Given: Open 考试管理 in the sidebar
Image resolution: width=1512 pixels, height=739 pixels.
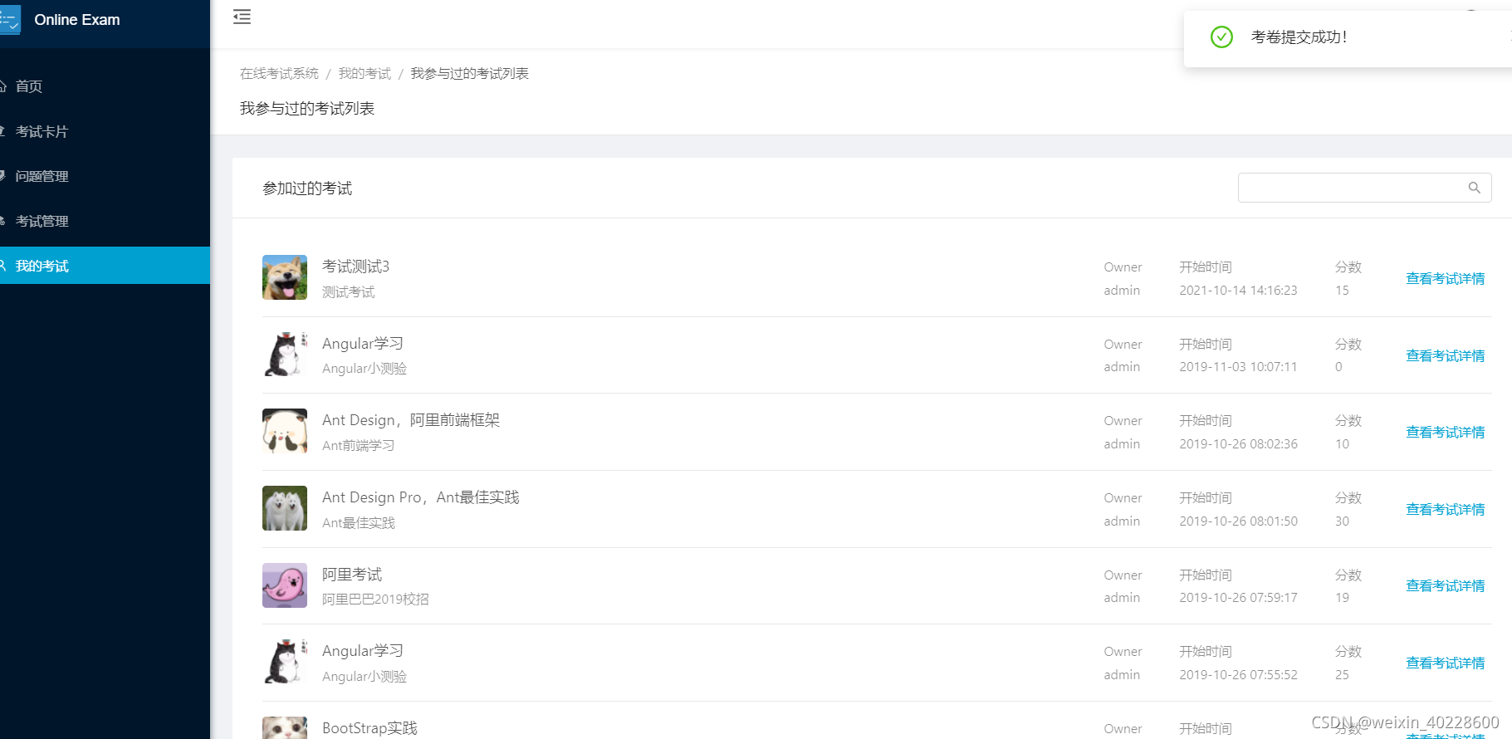Looking at the screenshot, I should [x=42, y=221].
